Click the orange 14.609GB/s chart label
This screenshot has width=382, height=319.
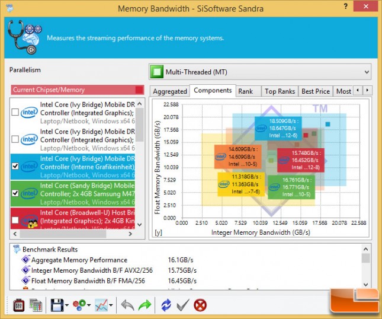[238, 157]
